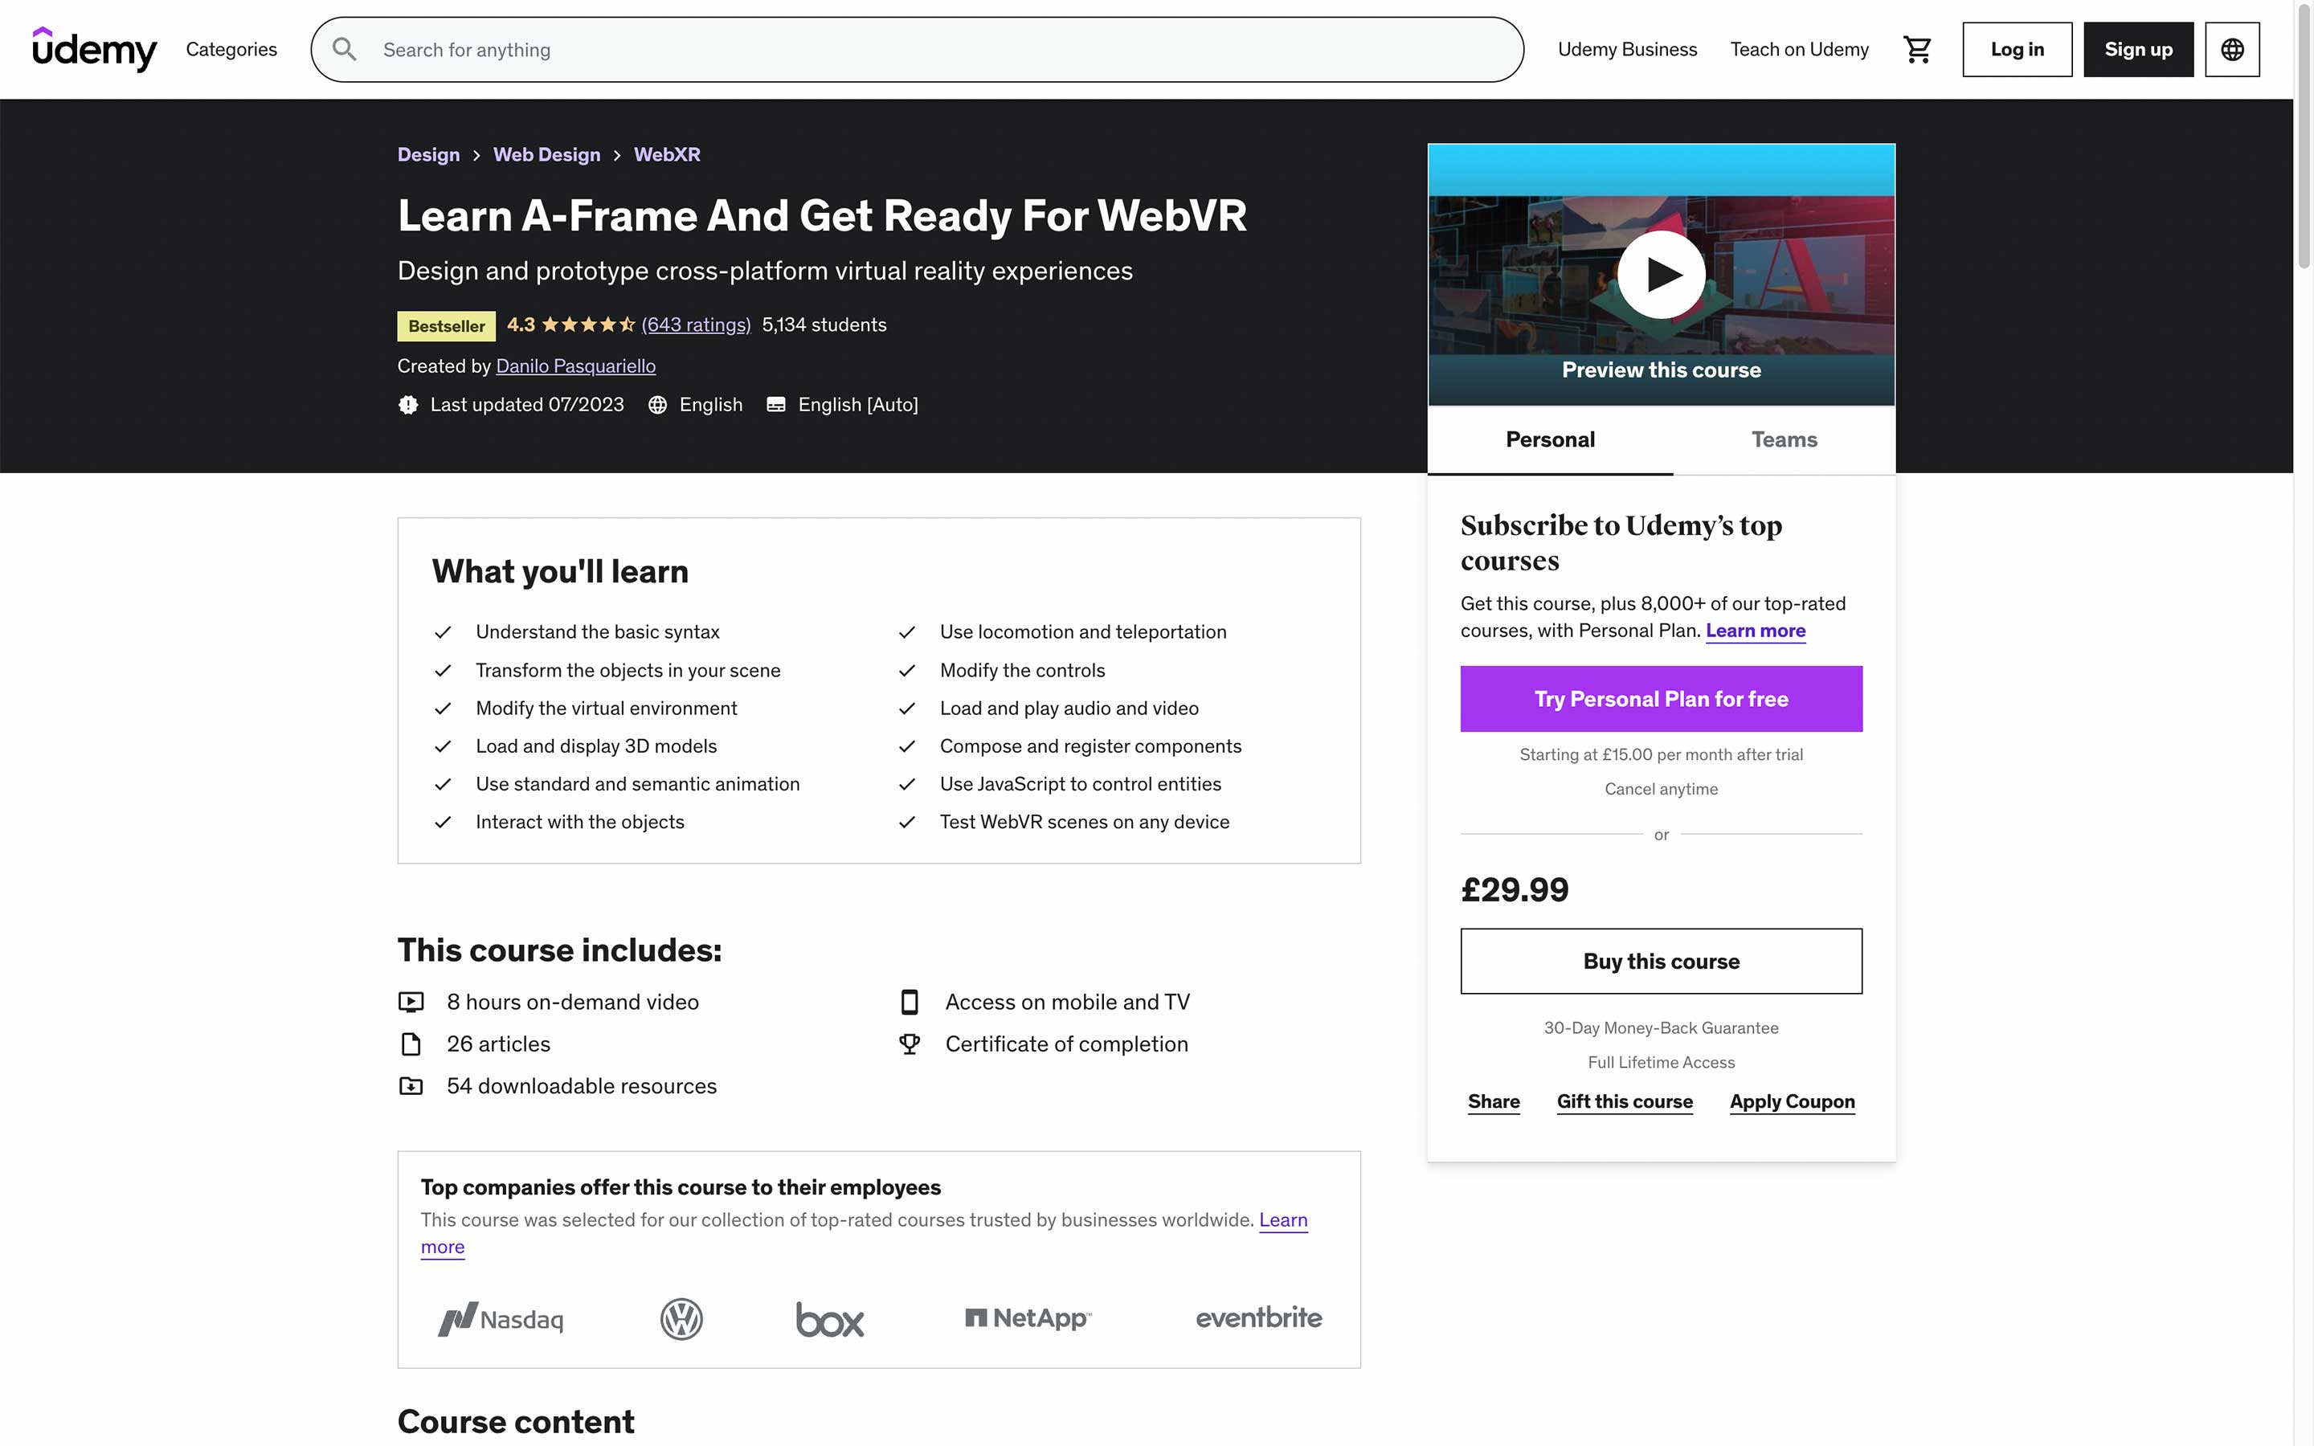Click Cancel anytime text

point(1661,789)
